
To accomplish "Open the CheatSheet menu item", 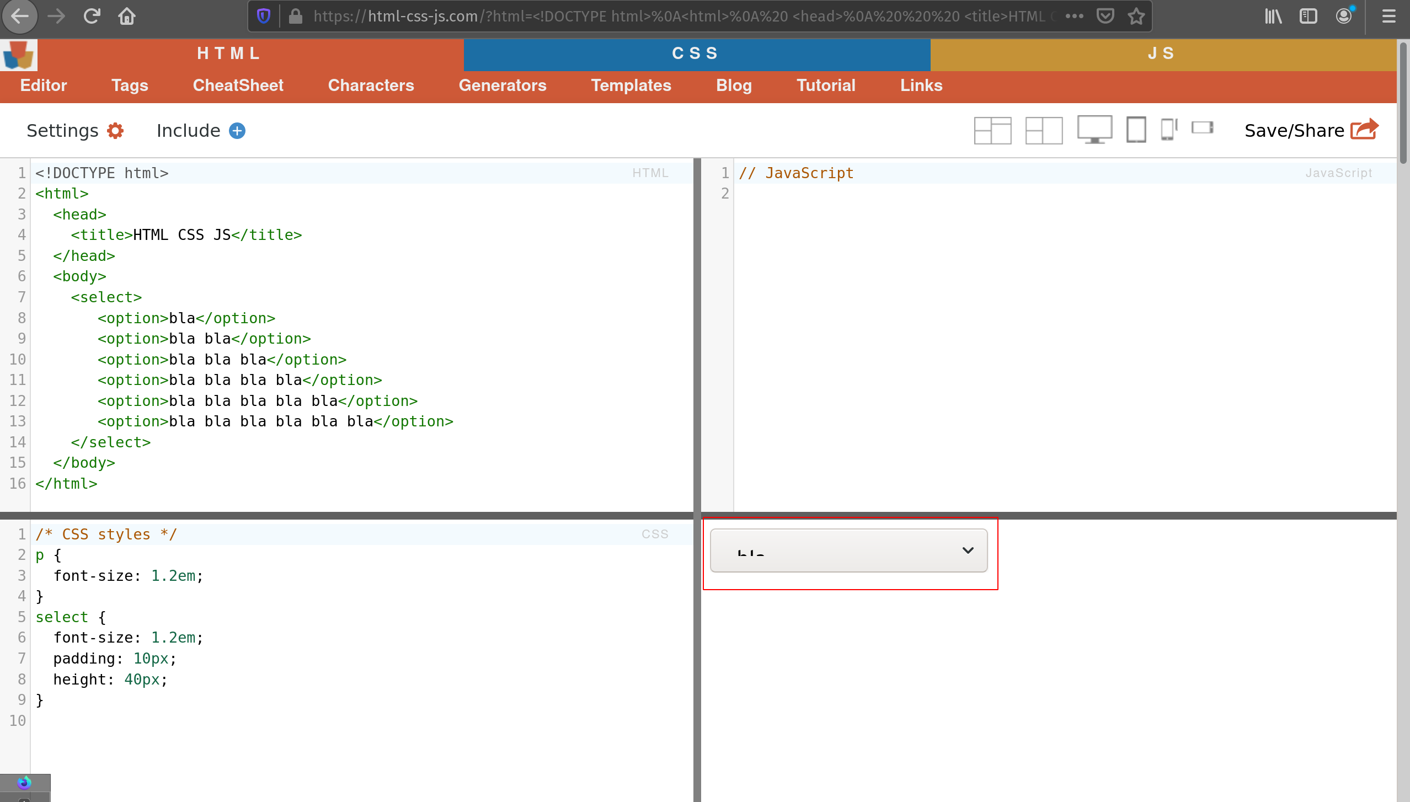I will click(238, 85).
